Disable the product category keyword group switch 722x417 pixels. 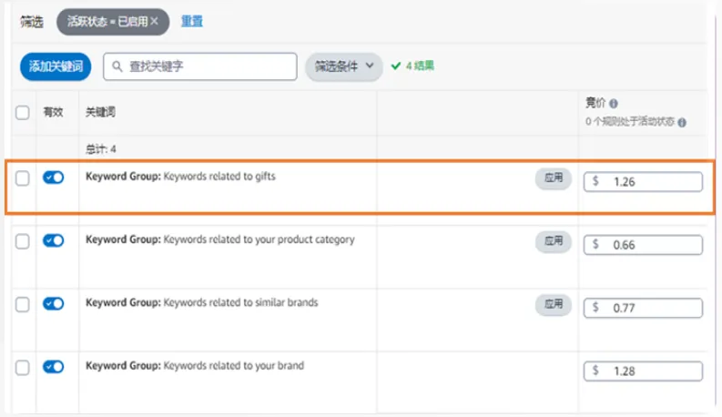(53, 241)
